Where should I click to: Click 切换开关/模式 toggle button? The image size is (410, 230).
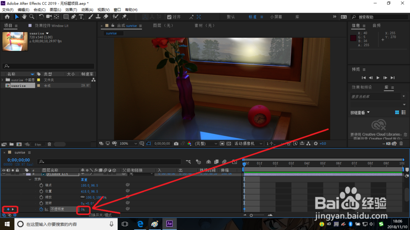tap(100, 215)
